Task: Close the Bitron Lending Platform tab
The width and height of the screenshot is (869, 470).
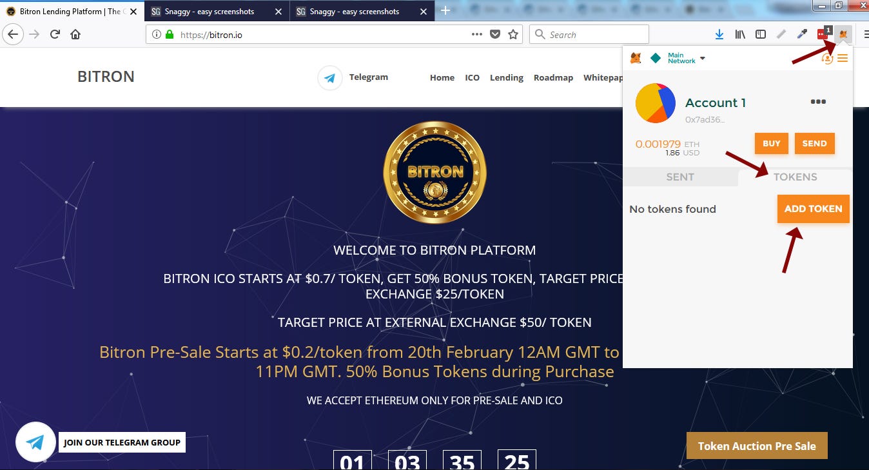Action: pyautogui.click(x=133, y=12)
